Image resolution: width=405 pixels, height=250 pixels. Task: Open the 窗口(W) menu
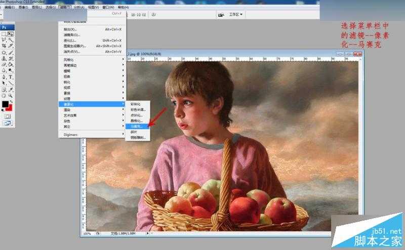coord(108,7)
